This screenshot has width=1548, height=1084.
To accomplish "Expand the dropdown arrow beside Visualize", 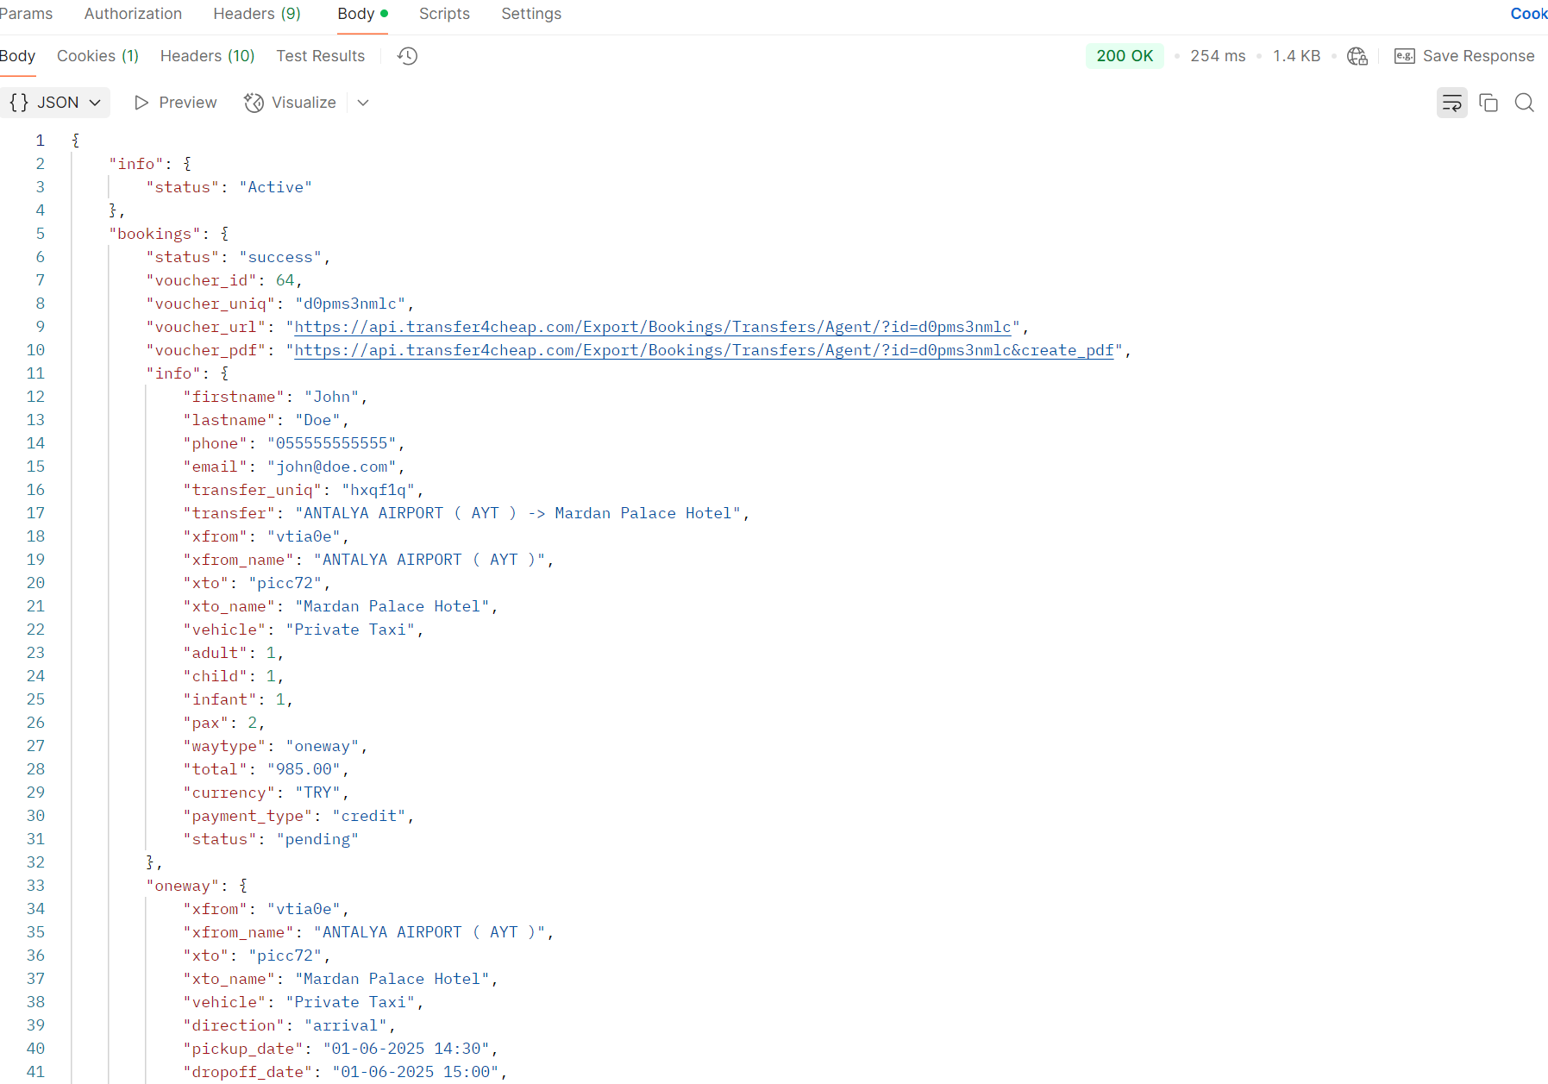I will 363,103.
